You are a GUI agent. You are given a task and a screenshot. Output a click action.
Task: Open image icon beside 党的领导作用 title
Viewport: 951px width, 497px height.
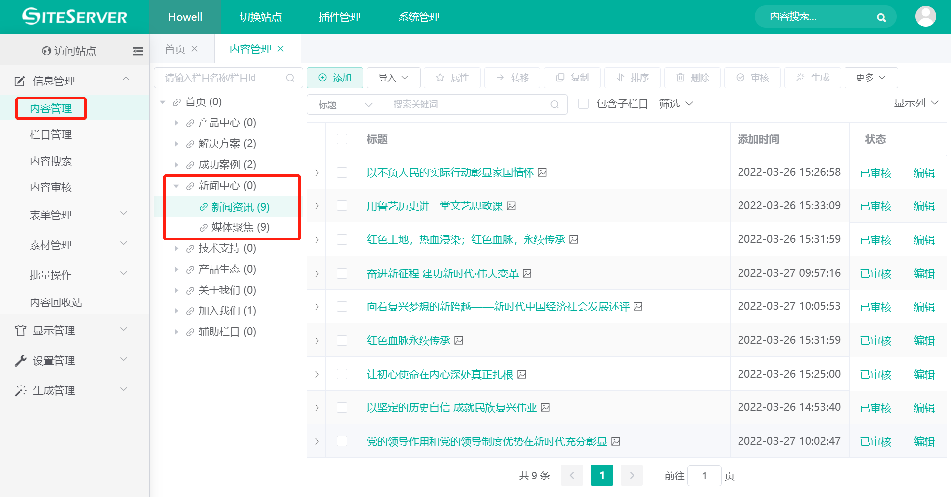(616, 441)
